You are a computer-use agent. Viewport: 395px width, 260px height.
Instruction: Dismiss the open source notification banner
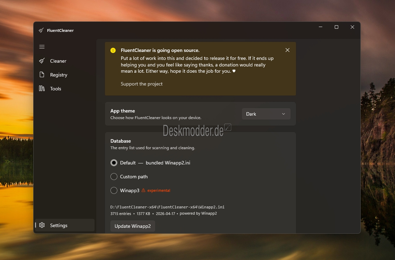pos(287,50)
